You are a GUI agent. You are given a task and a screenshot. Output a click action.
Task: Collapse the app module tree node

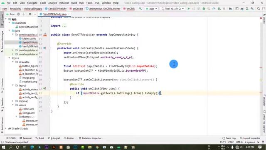6,19
